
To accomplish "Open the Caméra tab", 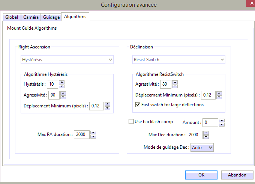I will coord(31,17).
